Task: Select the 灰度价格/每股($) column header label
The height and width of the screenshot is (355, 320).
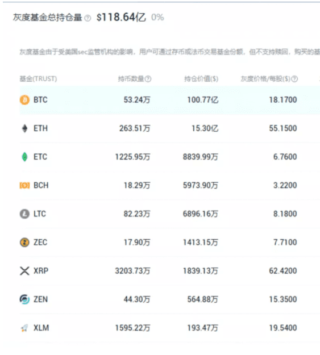Action: click(x=265, y=79)
